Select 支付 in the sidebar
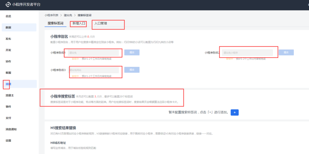The image size is (309, 154). (8, 118)
